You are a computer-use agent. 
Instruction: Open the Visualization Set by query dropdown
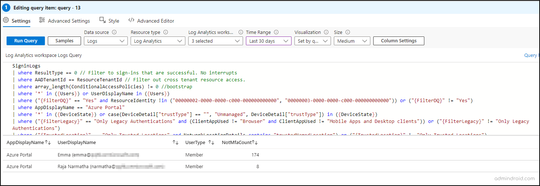point(313,41)
